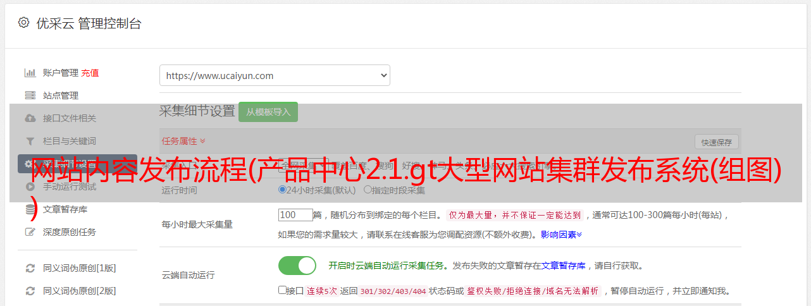Open 同义词伪原创[2版] in the sidebar
The width and height of the screenshot is (811, 306).
pos(80,291)
